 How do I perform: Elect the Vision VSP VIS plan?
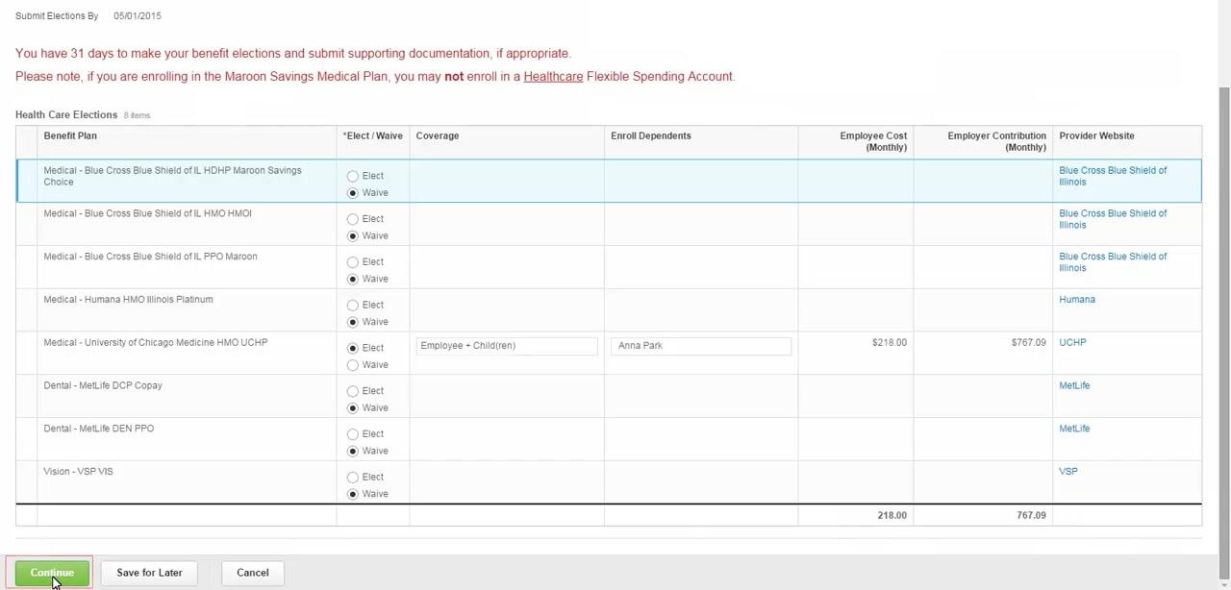[x=353, y=478]
